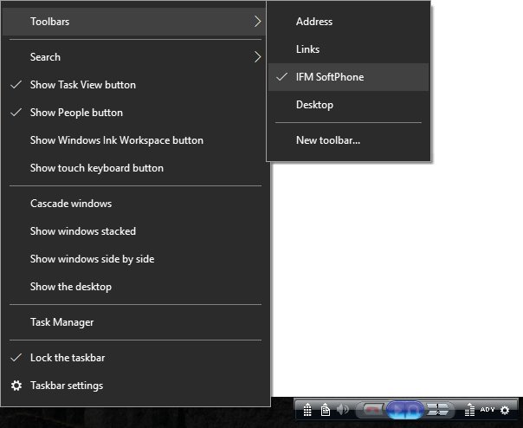The height and width of the screenshot is (428, 523).
Task: Unlock the taskbar via Lock the taskbar
Action: [x=135, y=358]
